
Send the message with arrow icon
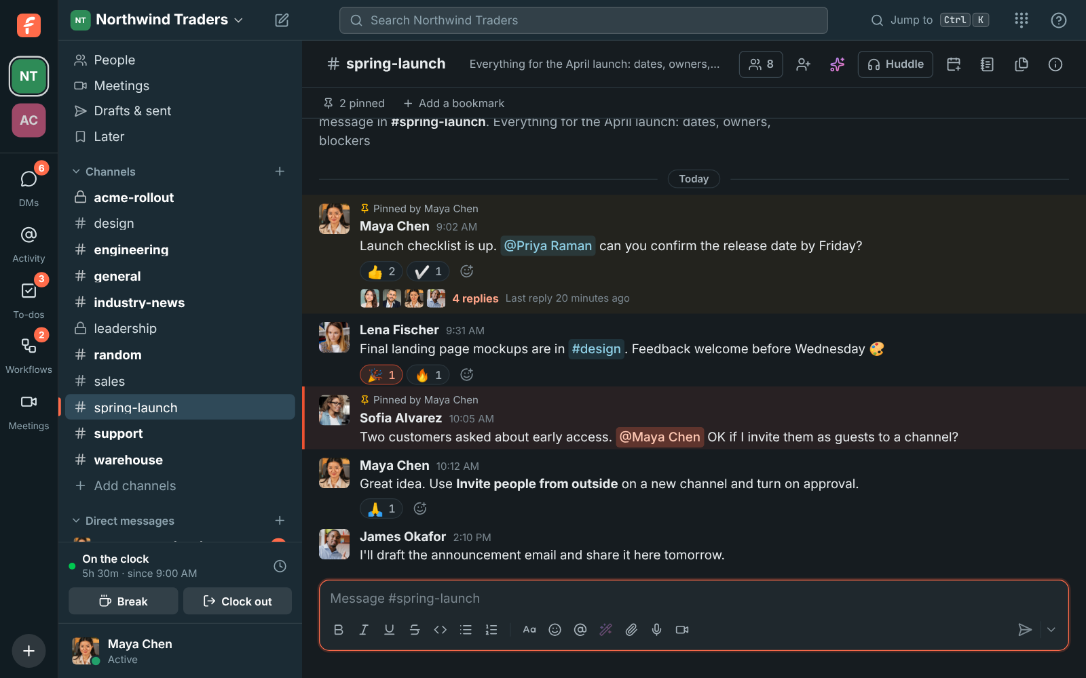1025,630
